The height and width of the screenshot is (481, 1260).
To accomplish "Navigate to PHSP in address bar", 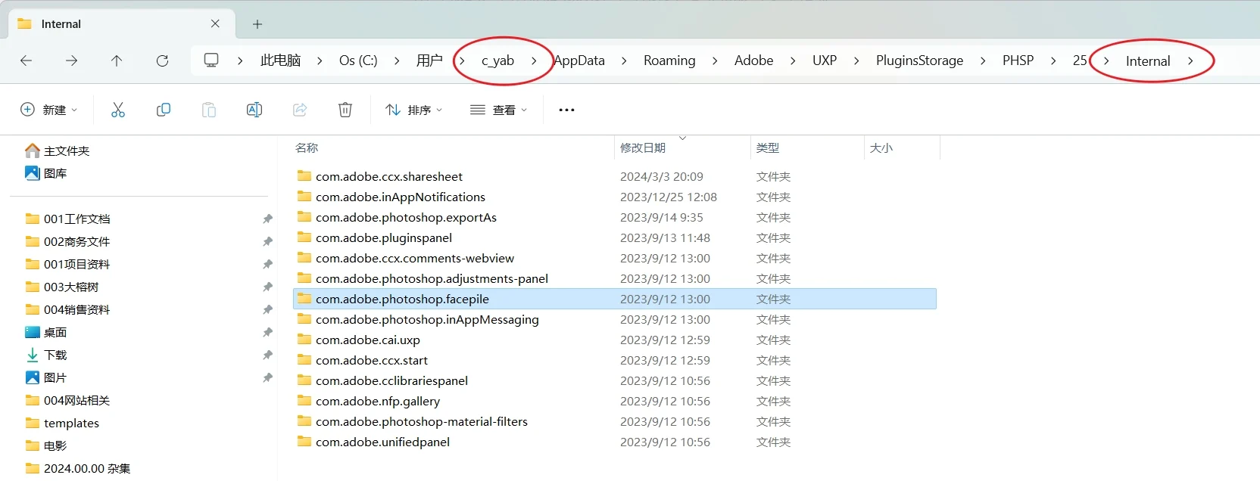I will point(1018,61).
